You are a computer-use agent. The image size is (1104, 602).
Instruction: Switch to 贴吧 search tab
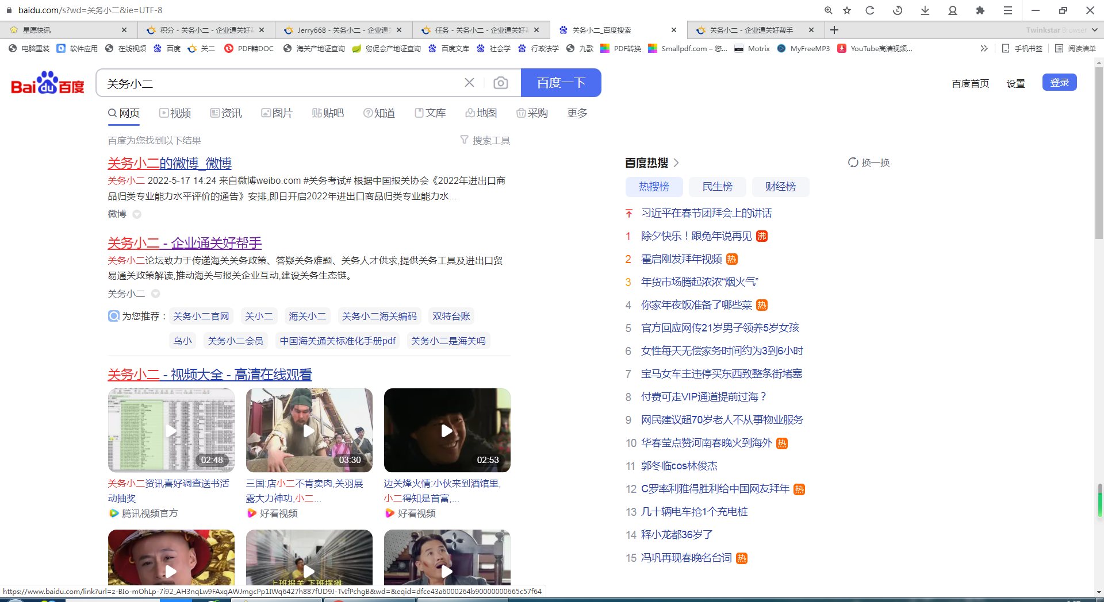coord(328,113)
